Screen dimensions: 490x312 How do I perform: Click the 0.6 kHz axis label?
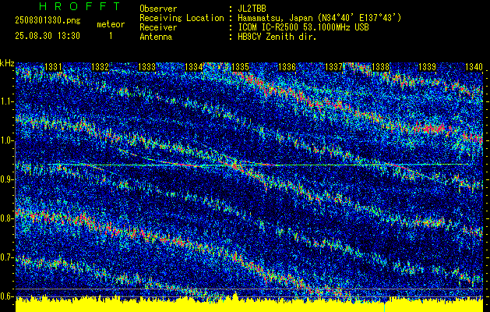(7, 296)
